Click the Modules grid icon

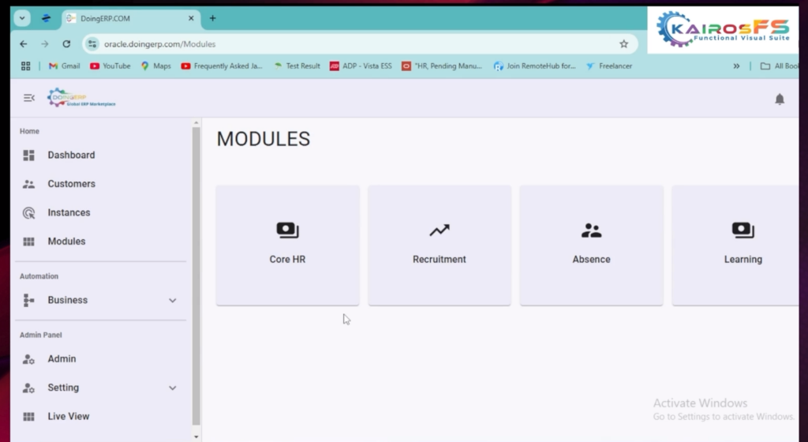[x=29, y=242]
